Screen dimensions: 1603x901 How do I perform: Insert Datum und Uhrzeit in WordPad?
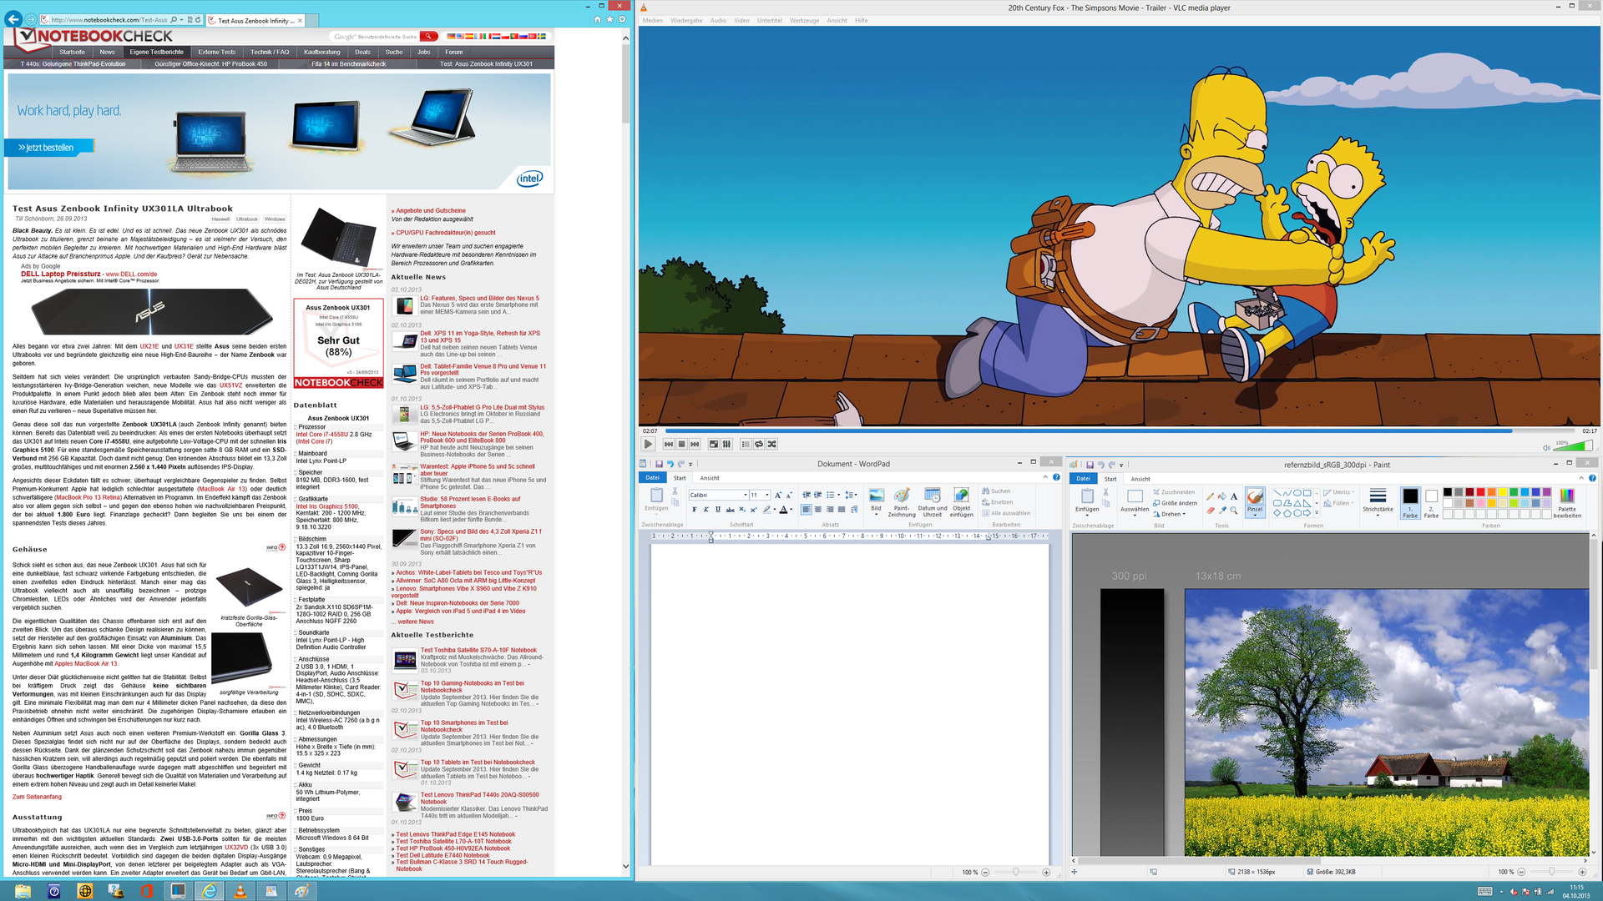[x=933, y=503]
